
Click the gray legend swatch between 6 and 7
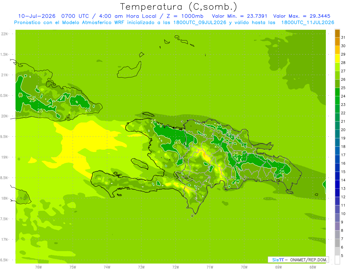(337, 243)
